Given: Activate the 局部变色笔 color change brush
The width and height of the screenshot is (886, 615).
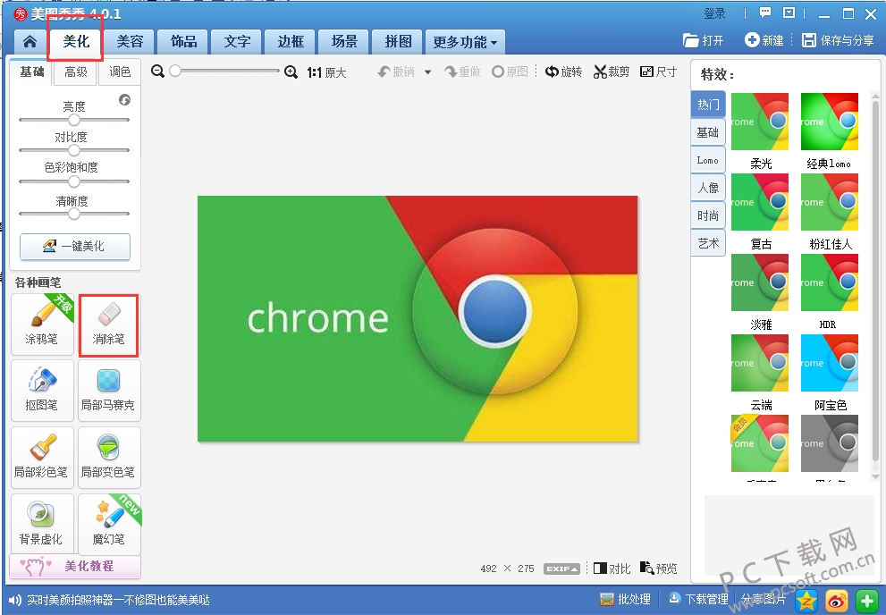Looking at the screenshot, I should 109,458.
